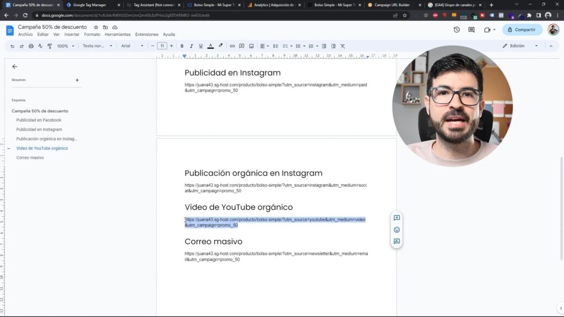Screen dimensions: 564x317
Task: Click the suggest edits icon beside document
Action: (x=397, y=242)
